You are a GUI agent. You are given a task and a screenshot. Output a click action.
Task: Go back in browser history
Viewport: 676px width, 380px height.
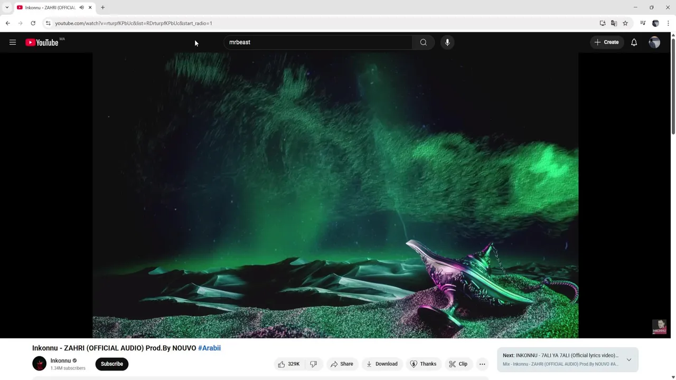(7, 23)
